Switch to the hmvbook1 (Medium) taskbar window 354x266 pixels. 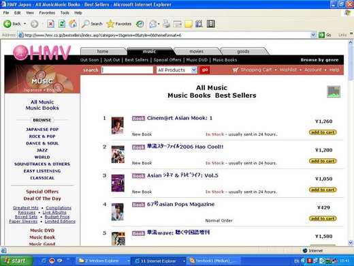213,261
